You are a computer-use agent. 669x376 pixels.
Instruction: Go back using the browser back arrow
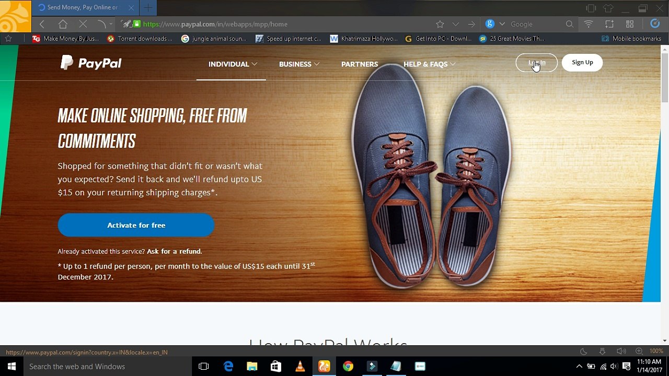click(x=42, y=24)
